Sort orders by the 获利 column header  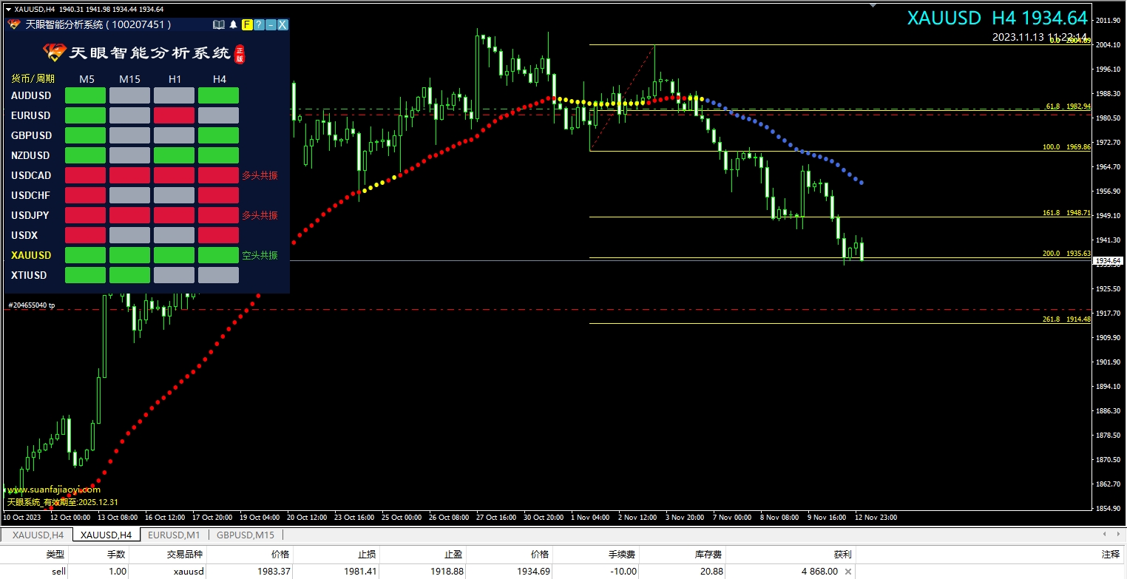pyautogui.click(x=842, y=555)
